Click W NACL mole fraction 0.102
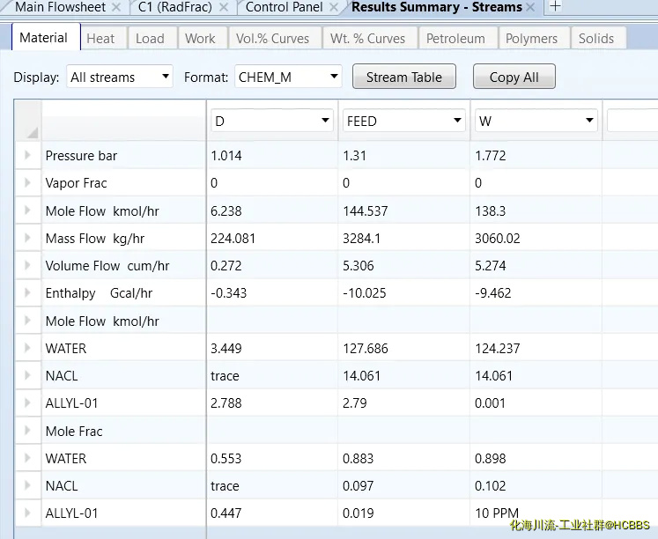 pyautogui.click(x=490, y=486)
